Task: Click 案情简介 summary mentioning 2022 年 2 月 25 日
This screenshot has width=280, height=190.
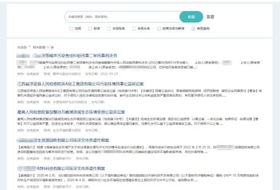Action: click(x=138, y=150)
